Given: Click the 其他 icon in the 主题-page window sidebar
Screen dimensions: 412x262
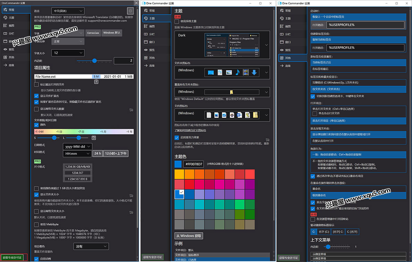Looking at the screenshot, I should pyautogui.click(x=146, y=58).
